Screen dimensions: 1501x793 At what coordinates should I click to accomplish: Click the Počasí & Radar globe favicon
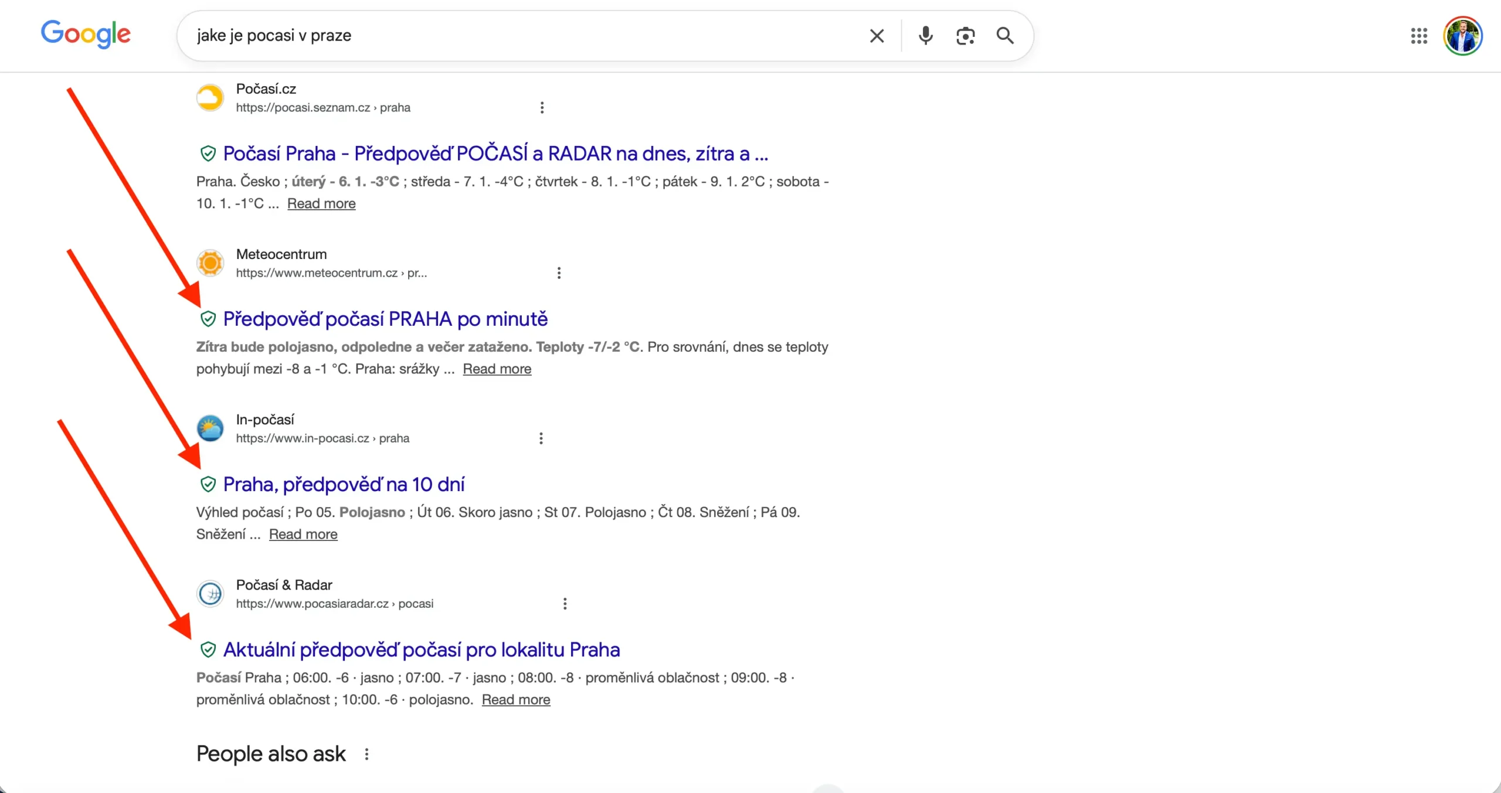click(210, 593)
